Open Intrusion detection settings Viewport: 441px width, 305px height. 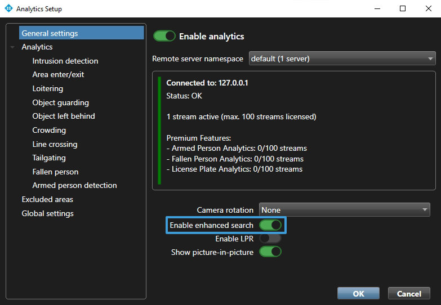[x=65, y=61]
